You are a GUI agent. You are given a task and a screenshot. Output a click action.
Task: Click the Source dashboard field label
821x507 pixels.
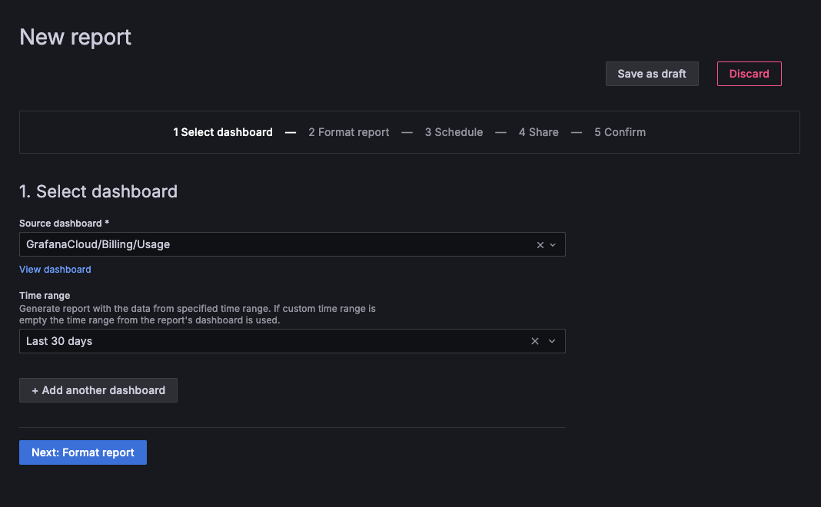(64, 224)
